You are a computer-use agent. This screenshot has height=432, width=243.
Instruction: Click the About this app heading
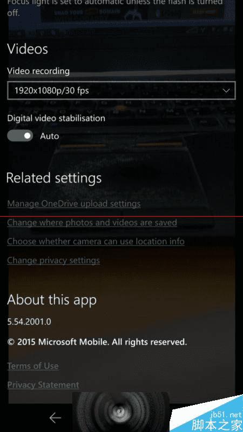(x=52, y=300)
